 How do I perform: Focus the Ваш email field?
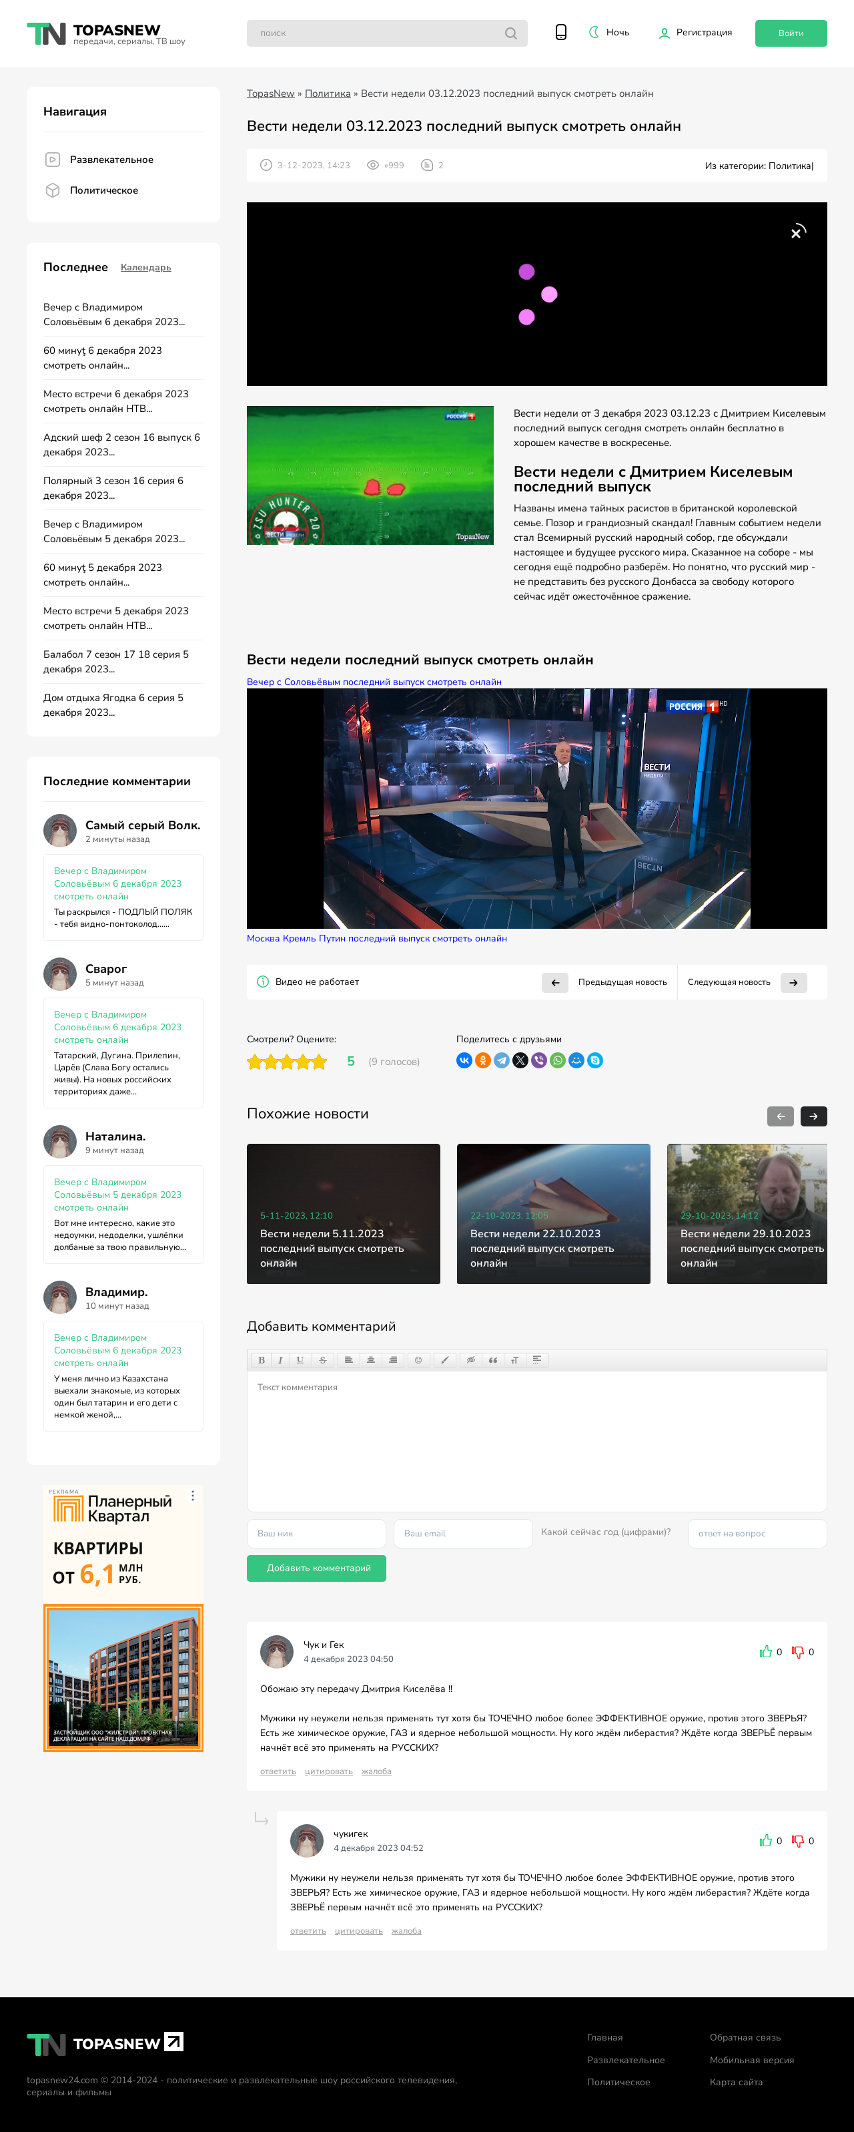pos(463,1534)
